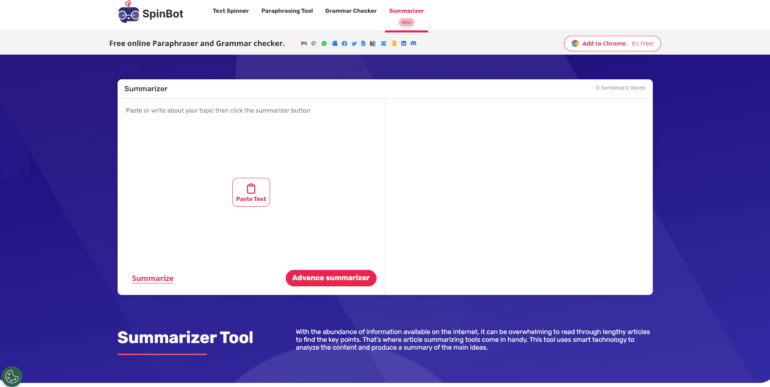Open the Text Spinner tab
The height and width of the screenshot is (387, 770).
click(231, 11)
